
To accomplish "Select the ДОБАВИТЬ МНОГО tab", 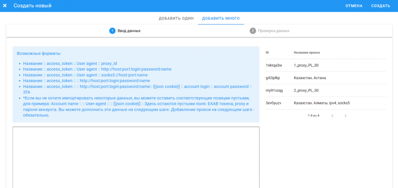I will (221, 18).
